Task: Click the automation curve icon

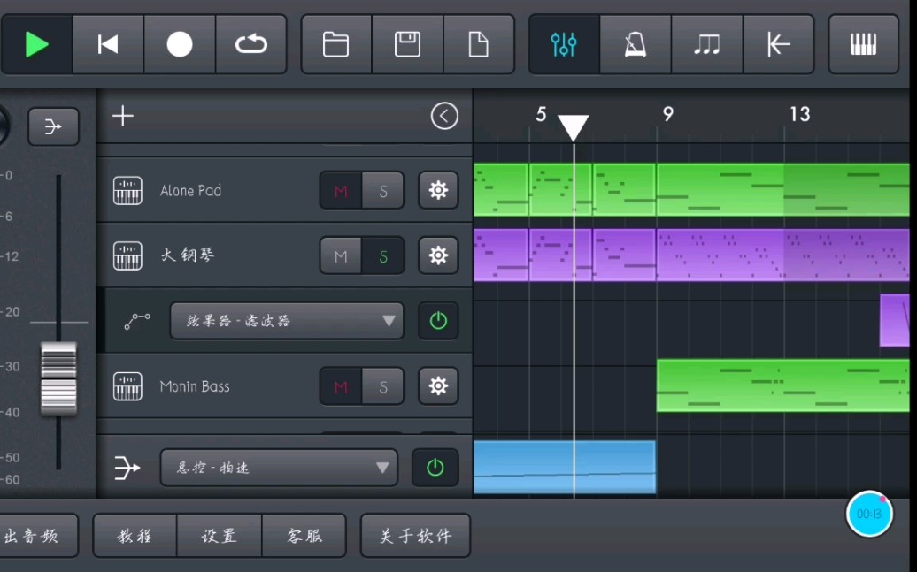Action: 137,321
